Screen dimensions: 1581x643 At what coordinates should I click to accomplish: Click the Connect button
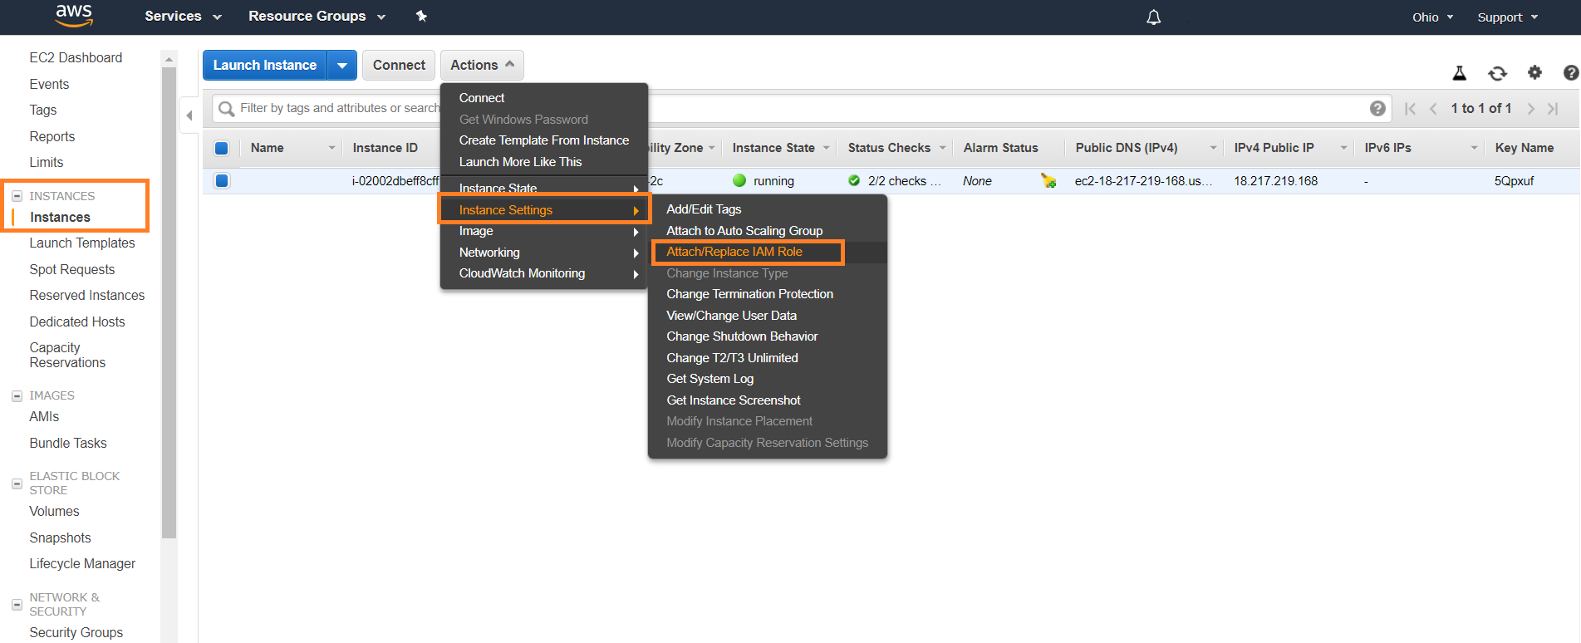click(399, 66)
